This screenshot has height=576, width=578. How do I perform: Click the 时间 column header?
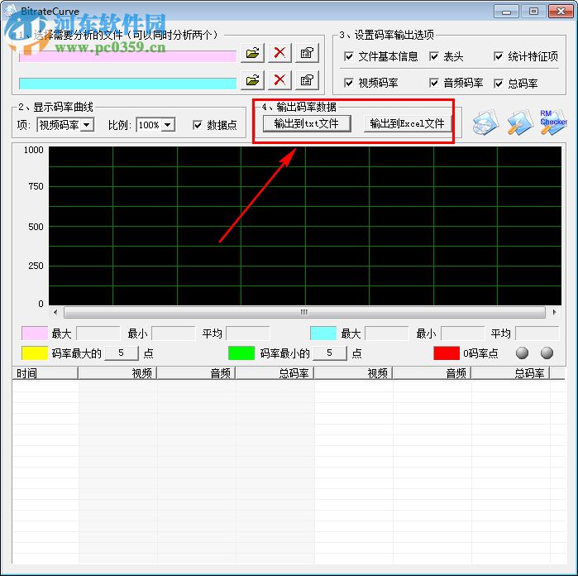click(45, 373)
